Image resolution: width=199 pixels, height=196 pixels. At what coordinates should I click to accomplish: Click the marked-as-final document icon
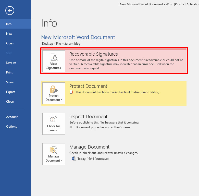(x=72, y=92)
